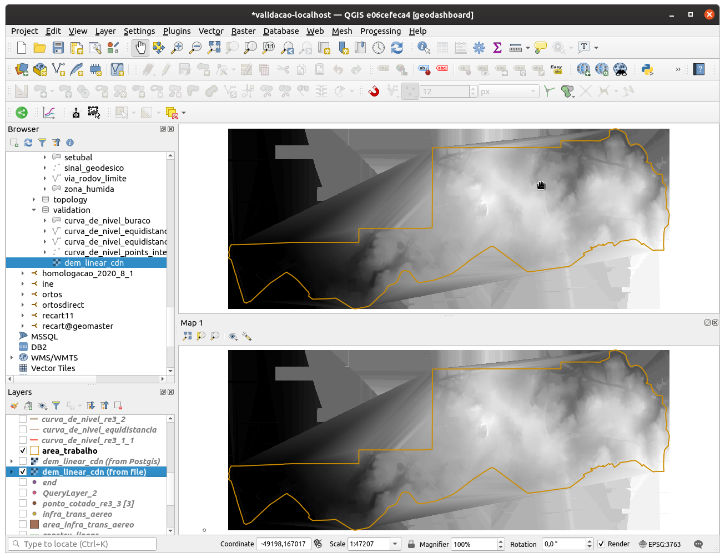This screenshot has width=725, height=558.
Task: Open the Raster menu
Action: [243, 31]
